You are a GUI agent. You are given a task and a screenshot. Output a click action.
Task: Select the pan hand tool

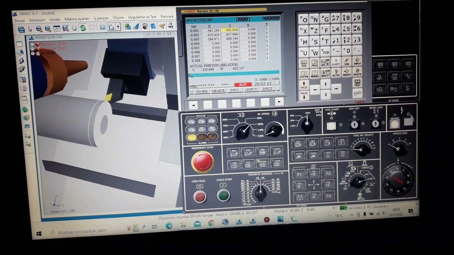(74, 28)
